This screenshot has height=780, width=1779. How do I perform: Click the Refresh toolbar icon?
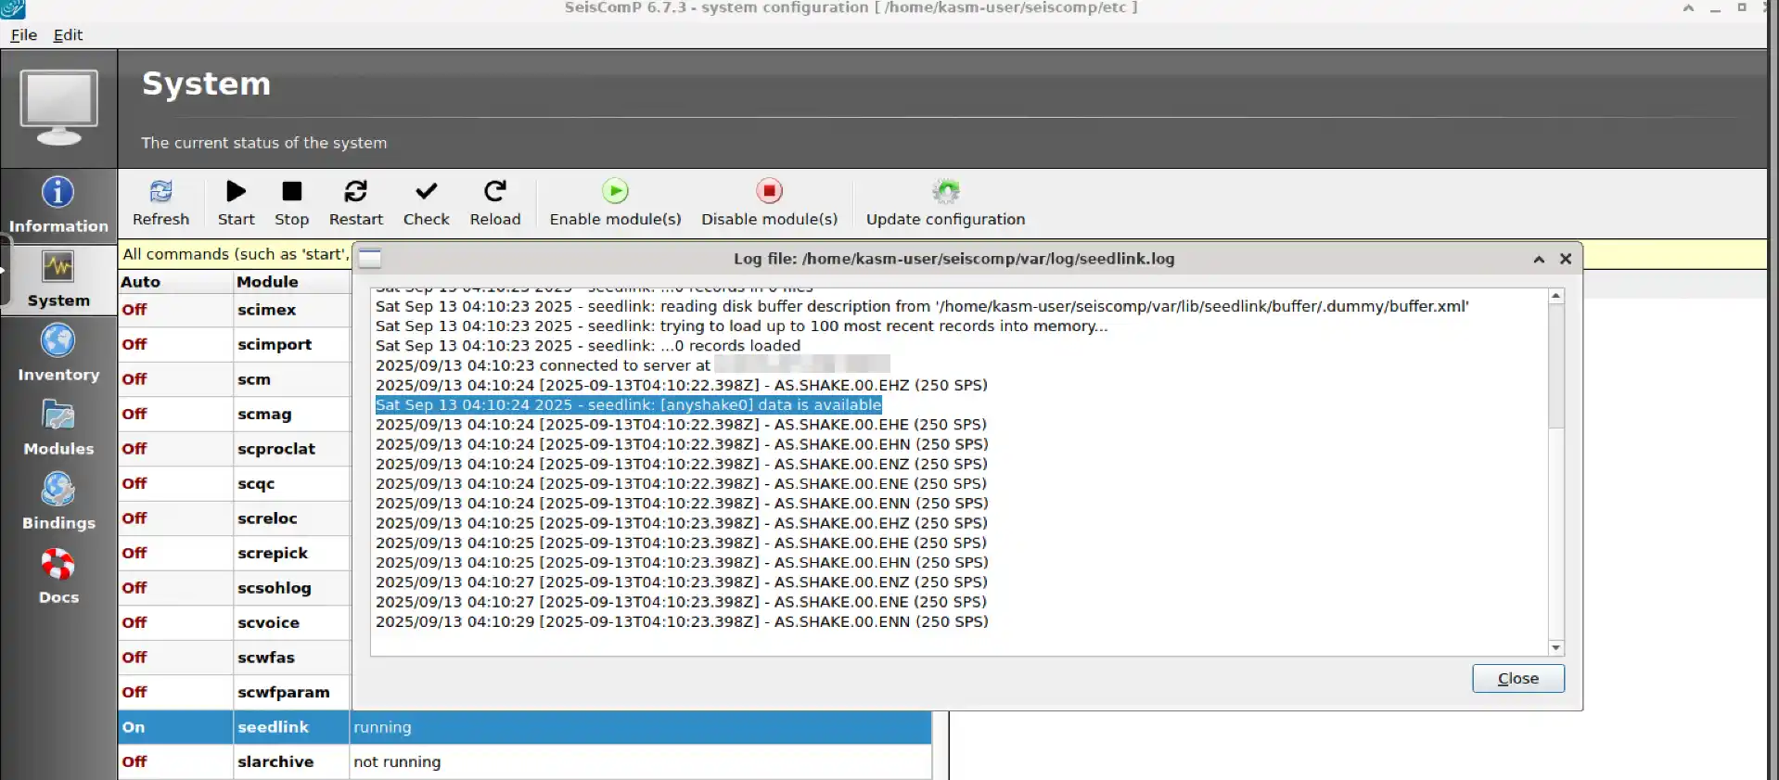coord(160,191)
